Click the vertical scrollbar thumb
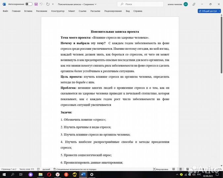Viewport: 223px width, 178px height. point(221,45)
